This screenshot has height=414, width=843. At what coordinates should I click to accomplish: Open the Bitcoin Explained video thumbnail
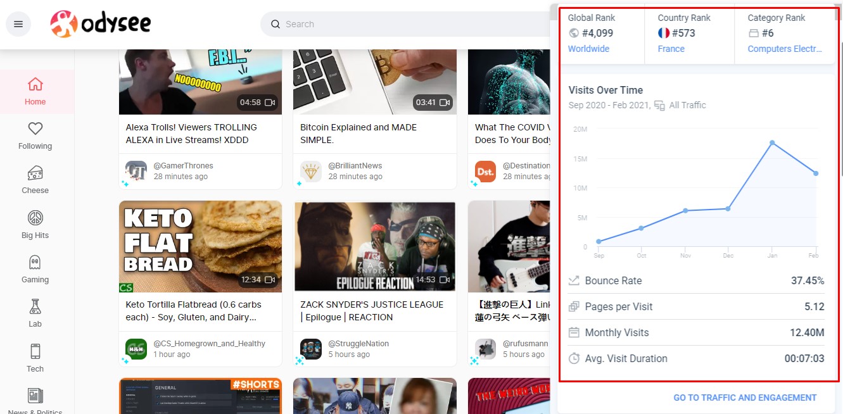375,82
